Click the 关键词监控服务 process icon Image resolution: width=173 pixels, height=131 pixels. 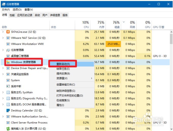pos(8,74)
